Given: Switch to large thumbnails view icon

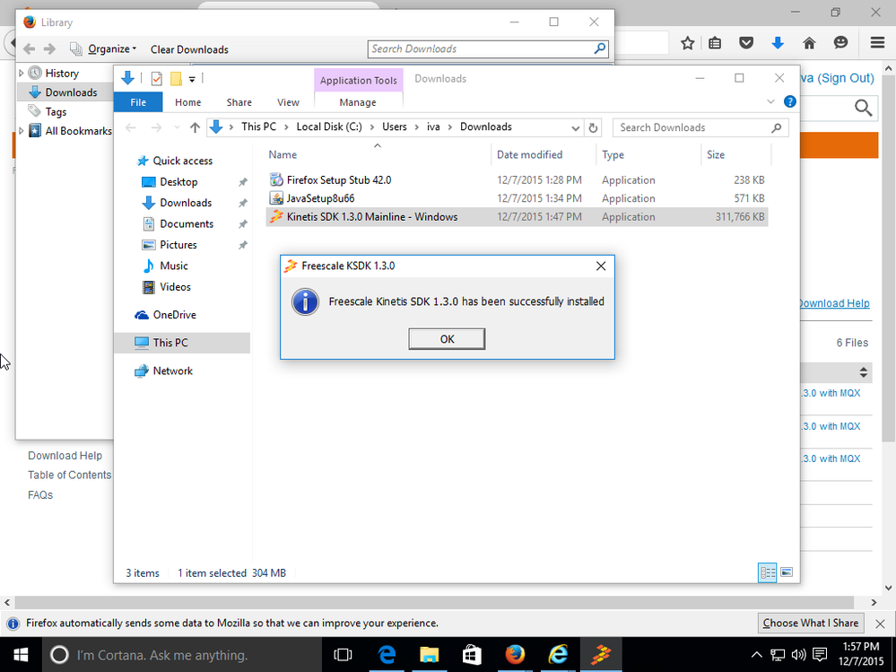Looking at the screenshot, I should pyautogui.click(x=787, y=572).
